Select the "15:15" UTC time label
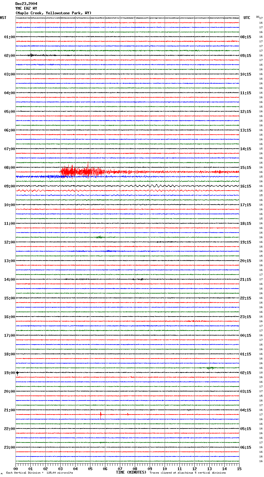The image size is (264, 477). coord(246,168)
